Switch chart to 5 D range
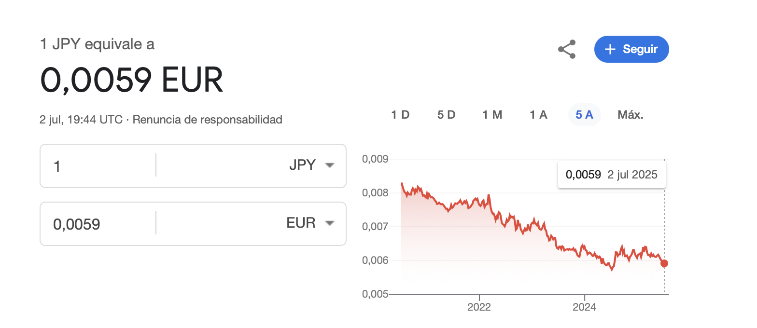The image size is (757, 328). [x=447, y=115]
